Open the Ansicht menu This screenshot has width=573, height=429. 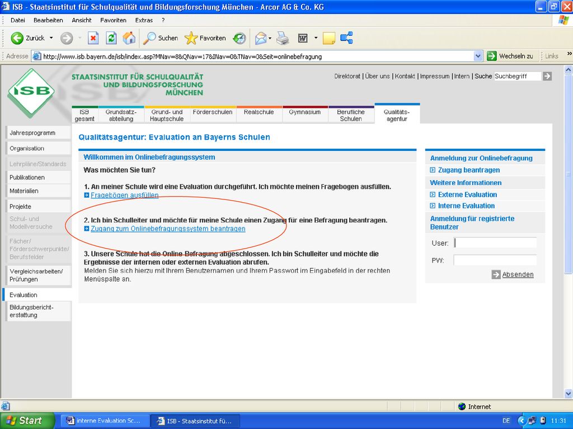coord(82,21)
